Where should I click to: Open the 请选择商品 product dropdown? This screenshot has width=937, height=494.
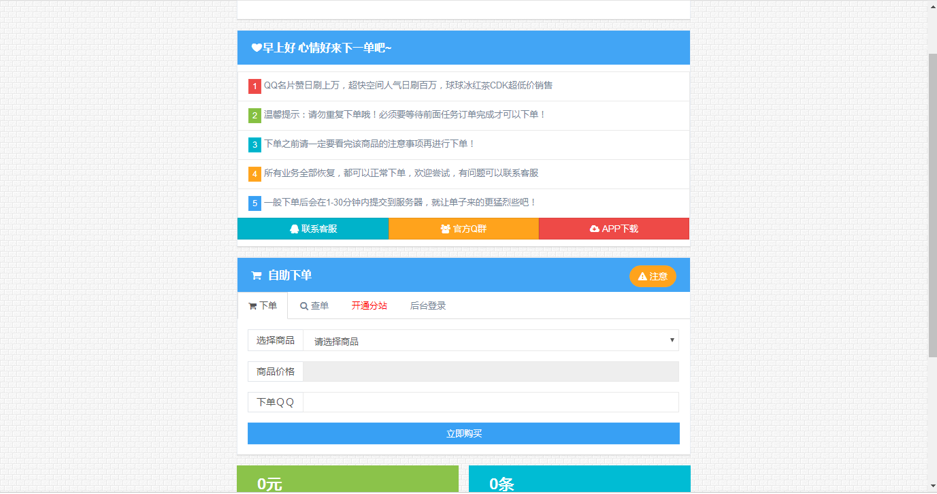[490, 341]
